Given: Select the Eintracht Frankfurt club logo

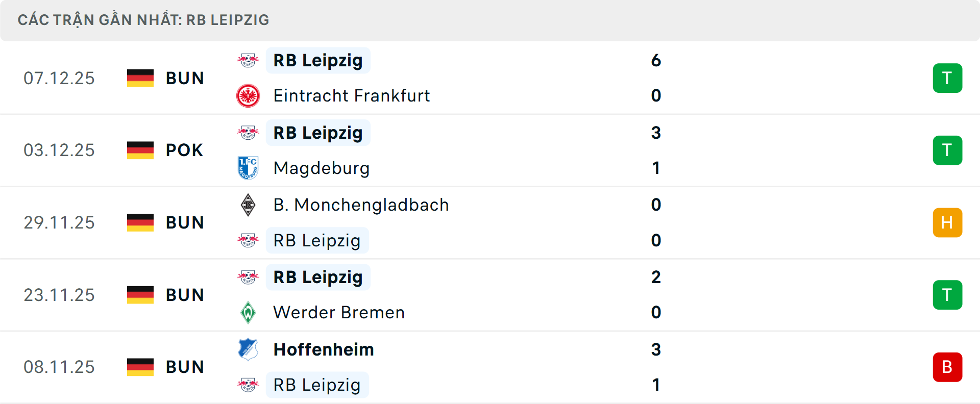Looking at the screenshot, I should (x=249, y=95).
